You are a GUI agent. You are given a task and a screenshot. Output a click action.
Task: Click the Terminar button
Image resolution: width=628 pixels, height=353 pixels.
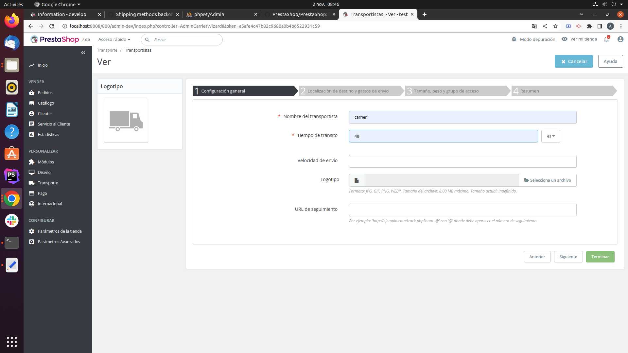tap(600, 257)
